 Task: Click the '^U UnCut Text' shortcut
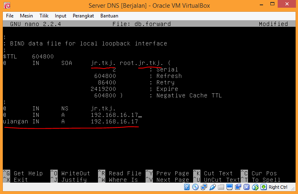[217, 180]
